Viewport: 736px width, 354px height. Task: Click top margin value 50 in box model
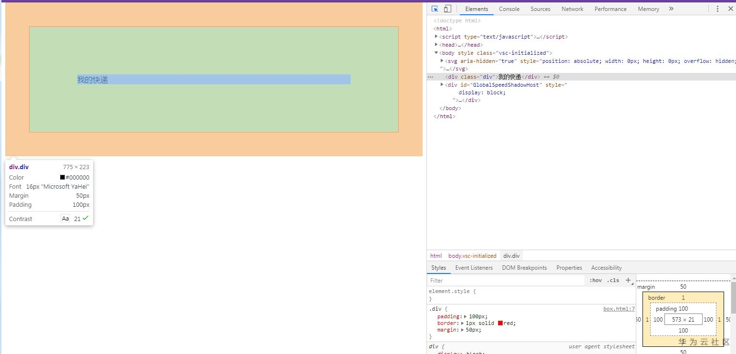(683, 287)
